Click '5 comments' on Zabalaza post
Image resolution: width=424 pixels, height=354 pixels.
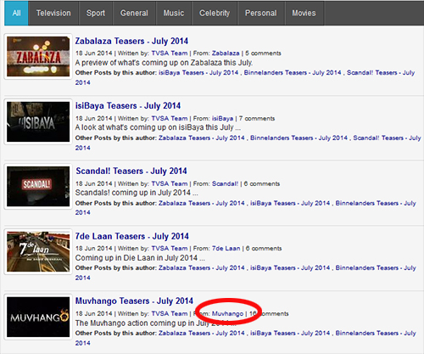click(x=263, y=53)
